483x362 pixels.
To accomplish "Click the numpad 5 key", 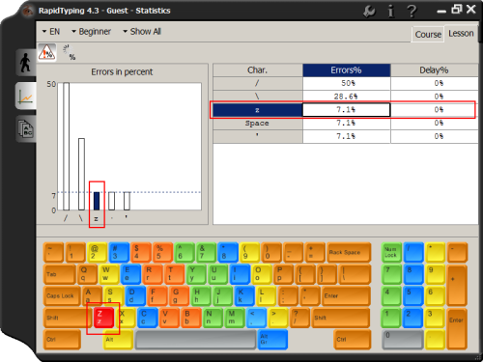I will click(x=413, y=296).
